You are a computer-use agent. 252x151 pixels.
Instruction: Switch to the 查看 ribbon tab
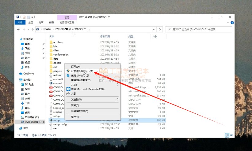(x=51, y=22)
